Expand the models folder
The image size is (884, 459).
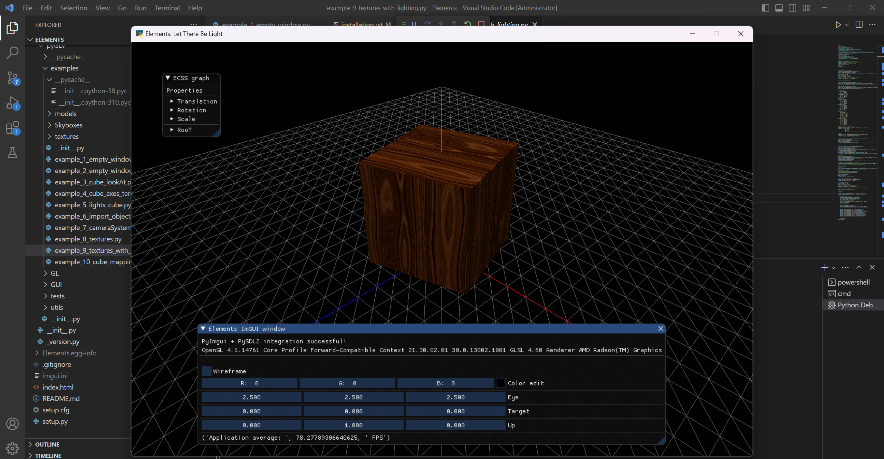pos(66,114)
